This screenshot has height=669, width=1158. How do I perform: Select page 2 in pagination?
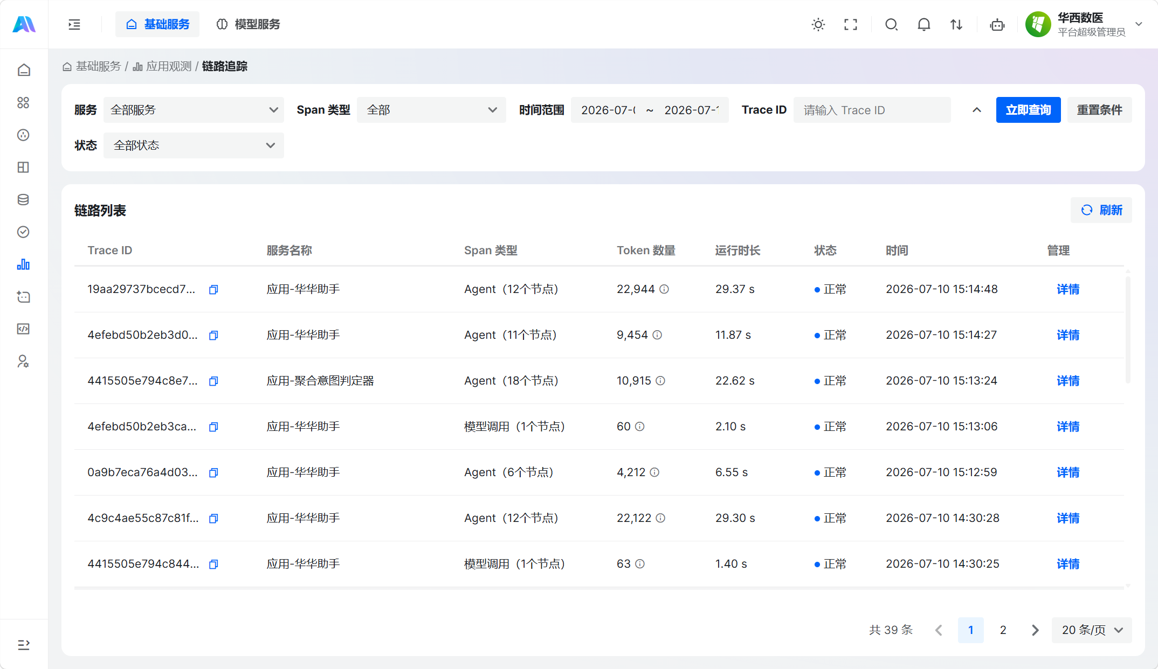pyautogui.click(x=1003, y=630)
